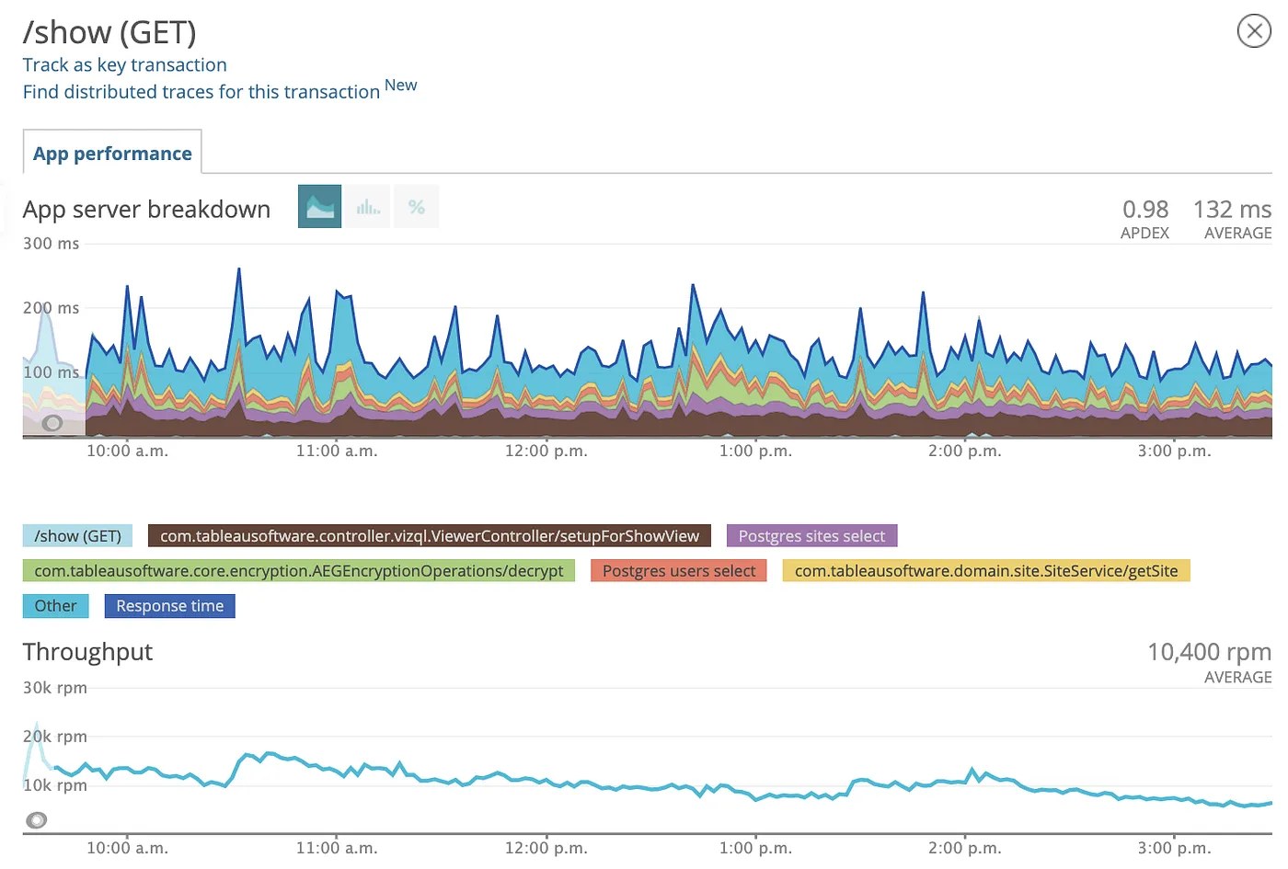
Task: Hide the Postgres users select series
Action: tap(678, 571)
